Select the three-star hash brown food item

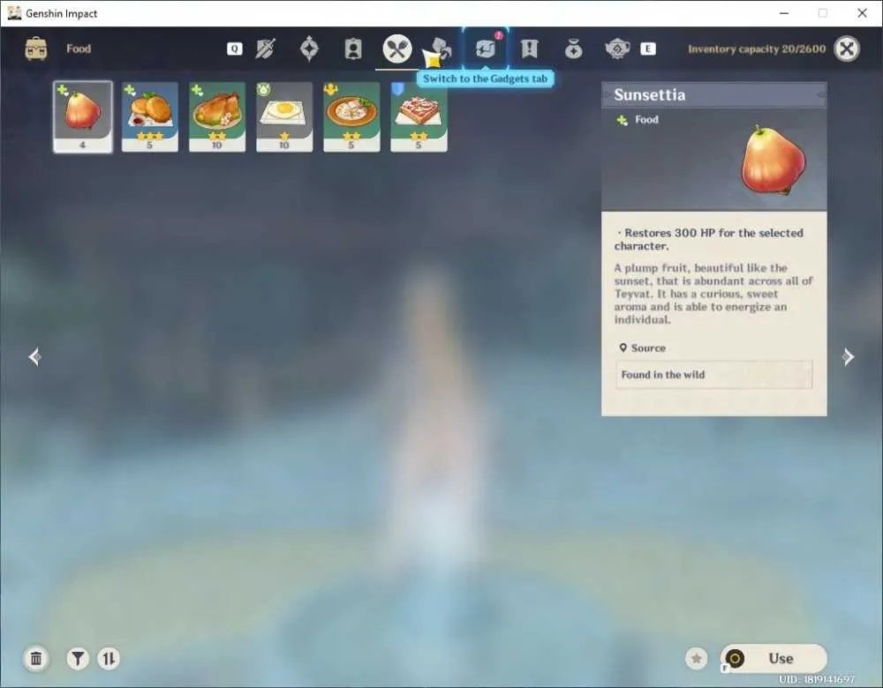[150, 116]
